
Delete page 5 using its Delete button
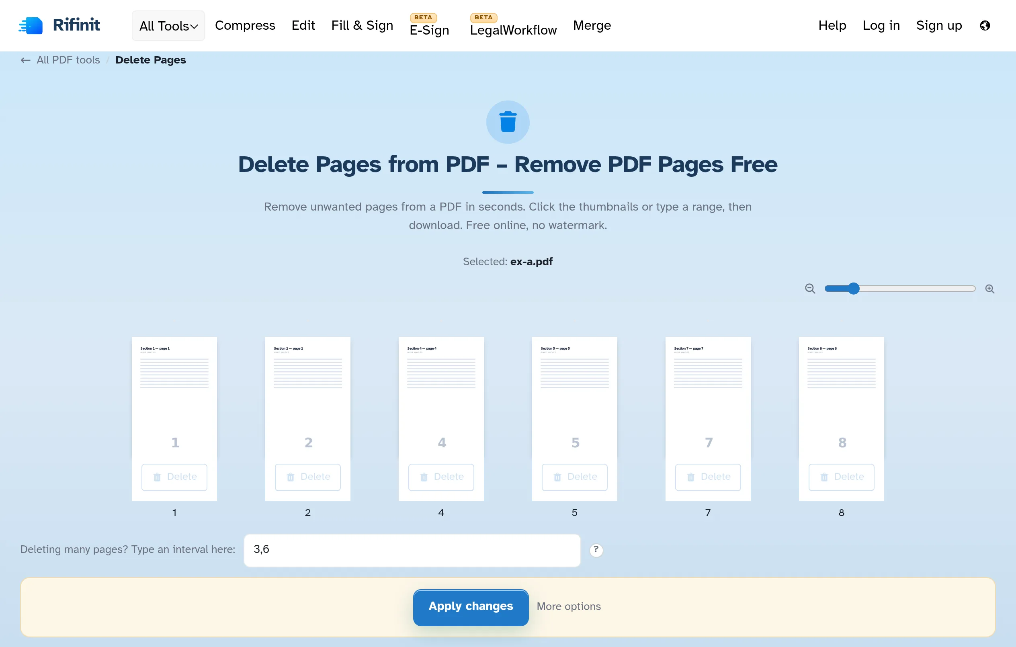pyautogui.click(x=574, y=477)
